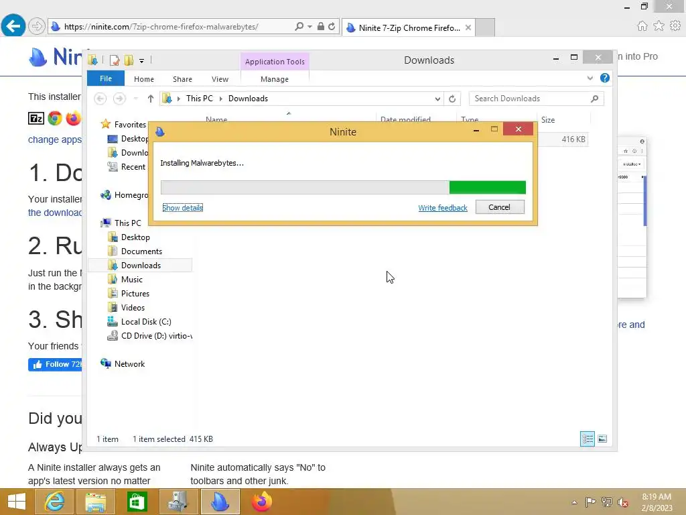The height and width of the screenshot is (515, 686).
Task: Click the Explorer back navigation arrow
Action: coord(100,99)
